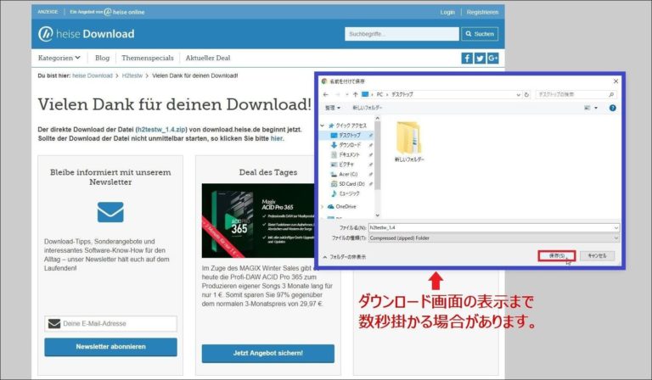This screenshot has width=652, height=380.
Task: Open the Themenspecials menu item
Action: [149, 58]
